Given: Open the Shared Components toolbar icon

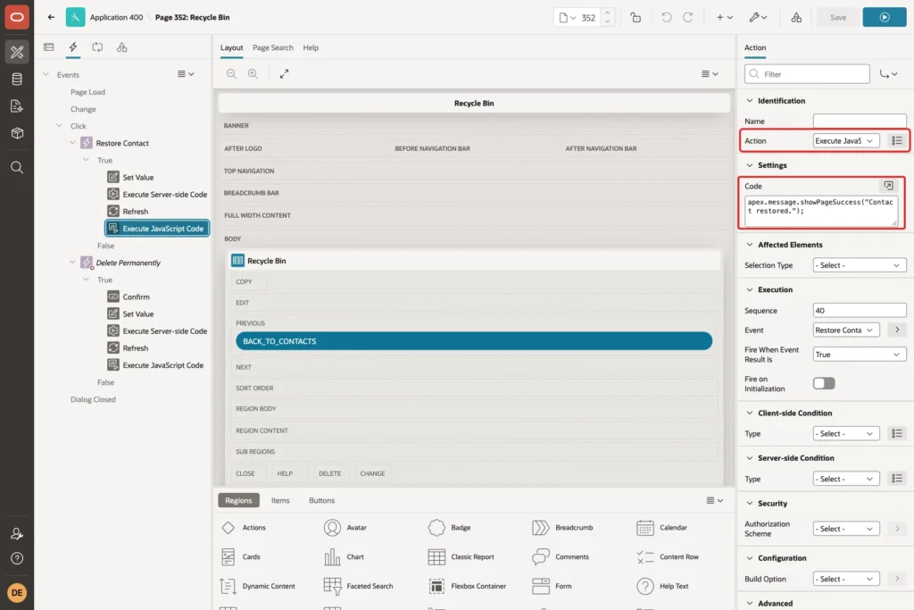Looking at the screenshot, I should coord(796,18).
